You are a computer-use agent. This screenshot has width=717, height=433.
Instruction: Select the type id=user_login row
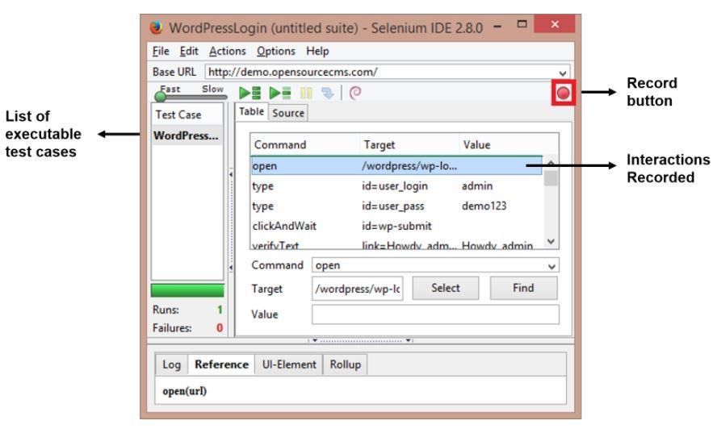[396, 186]
